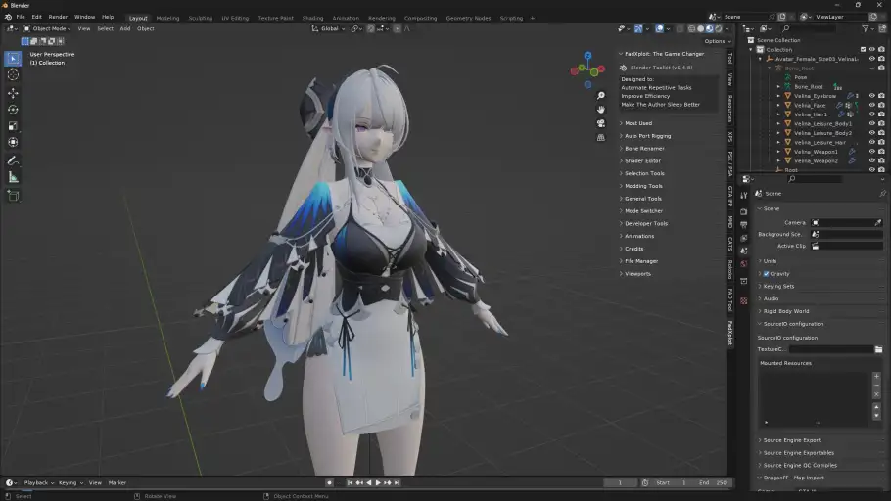Image resolution: width=891 pixels, height=501 pixels.
Task: Toggle auto keying record button
Action: (x=330, y=482)
